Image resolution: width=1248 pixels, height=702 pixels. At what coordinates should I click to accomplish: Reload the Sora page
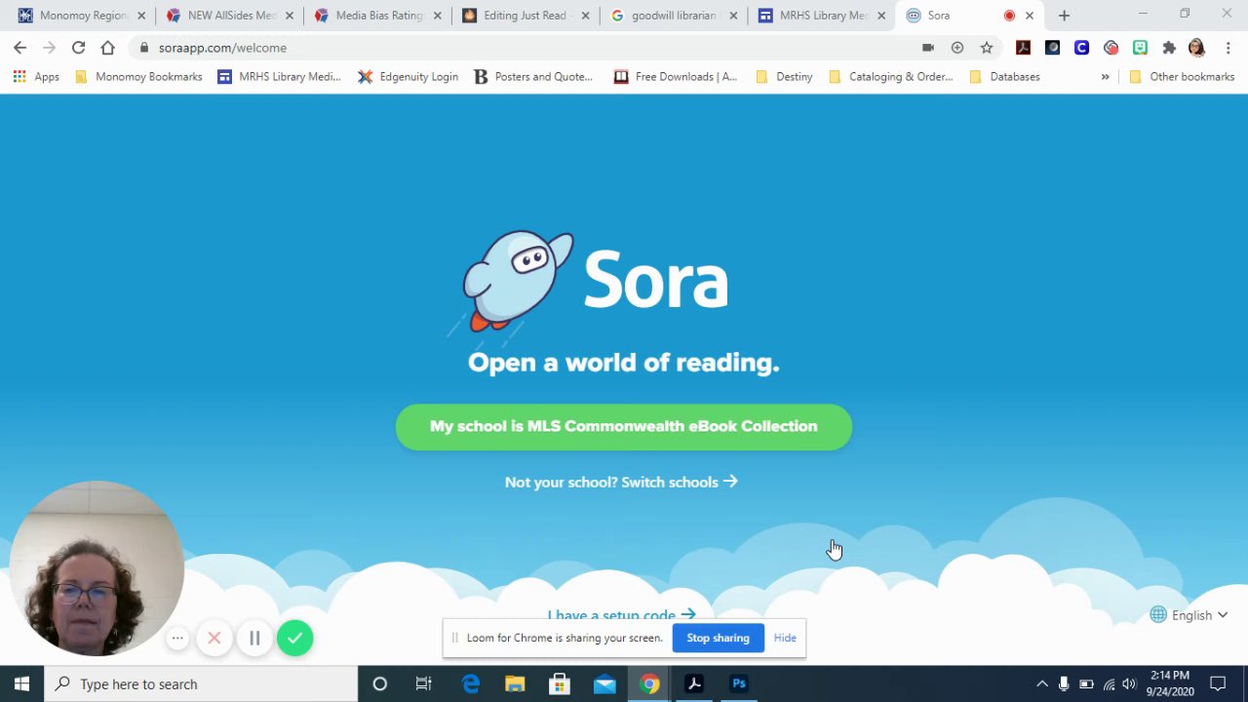point(78,48)
